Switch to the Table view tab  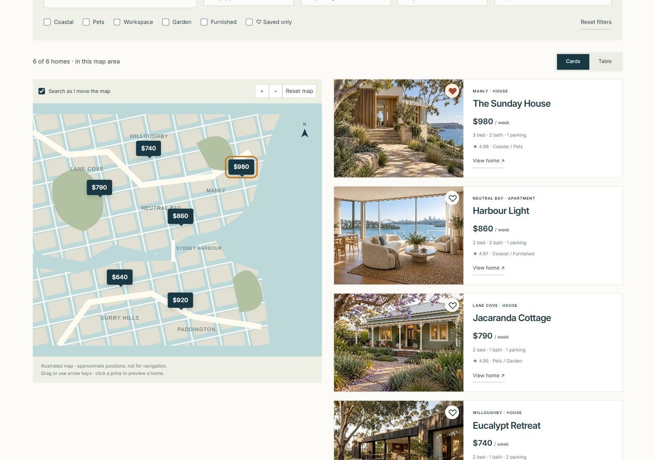[605, 61]
